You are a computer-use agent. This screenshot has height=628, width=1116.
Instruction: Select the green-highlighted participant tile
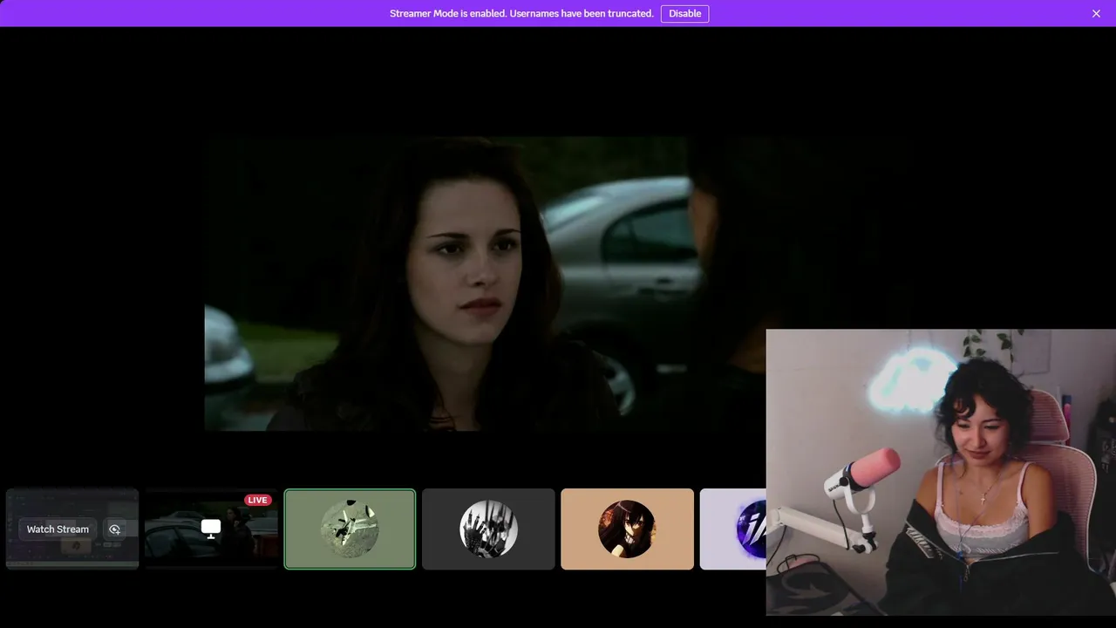[x=350, y=529]
